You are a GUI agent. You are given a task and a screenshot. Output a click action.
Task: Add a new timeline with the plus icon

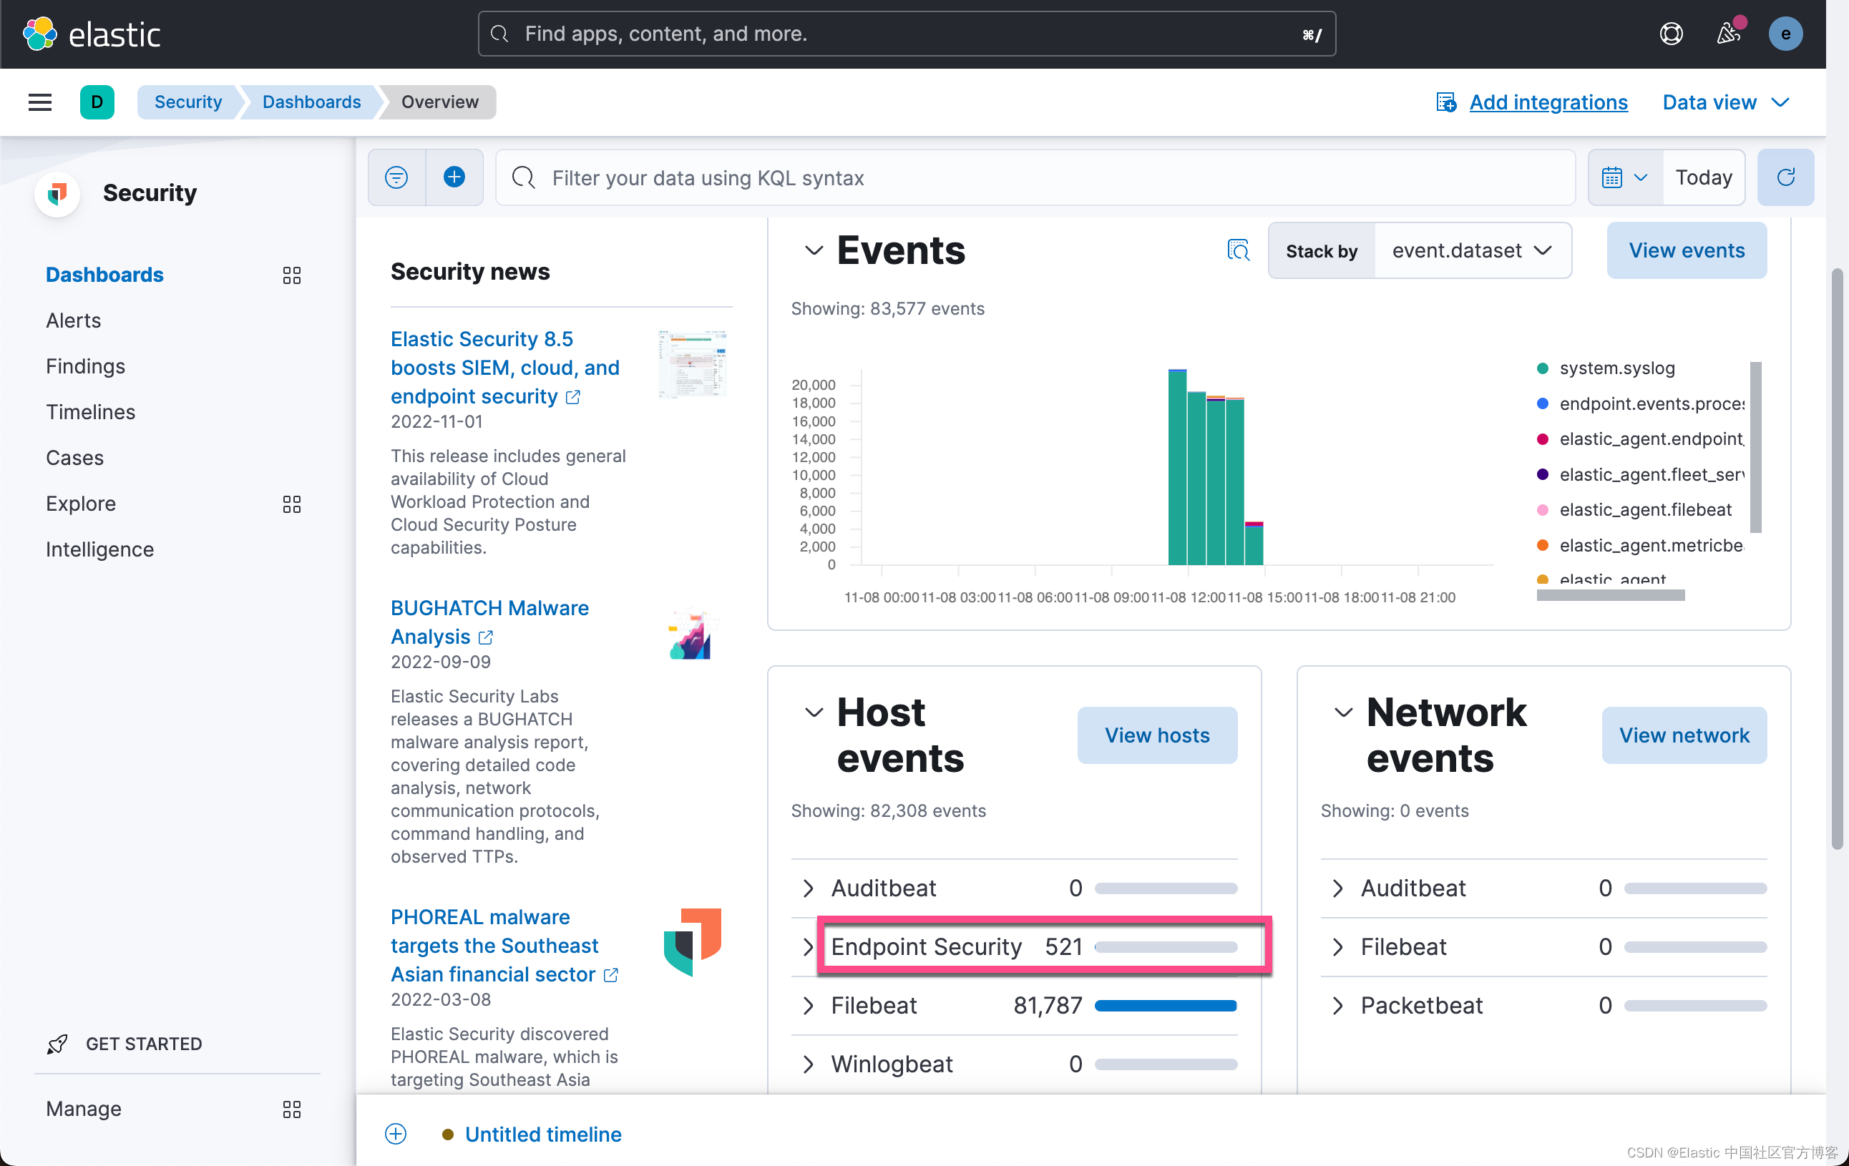(396, 1134)
